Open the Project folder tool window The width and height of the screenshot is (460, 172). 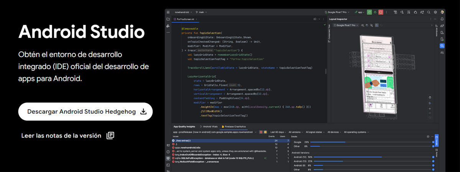pos(168,19)
